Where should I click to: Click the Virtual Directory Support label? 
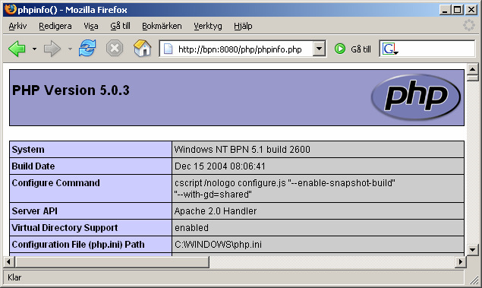[x=65, y=228]
